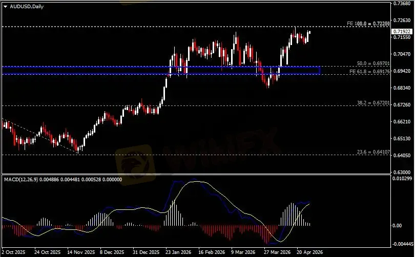Click MACD scale value 0.010299

[x=402, y=179]
